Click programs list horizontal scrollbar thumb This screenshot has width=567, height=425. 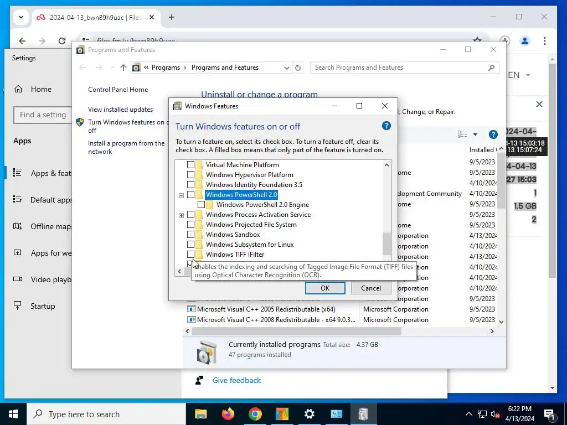click(x=297, y=331)
